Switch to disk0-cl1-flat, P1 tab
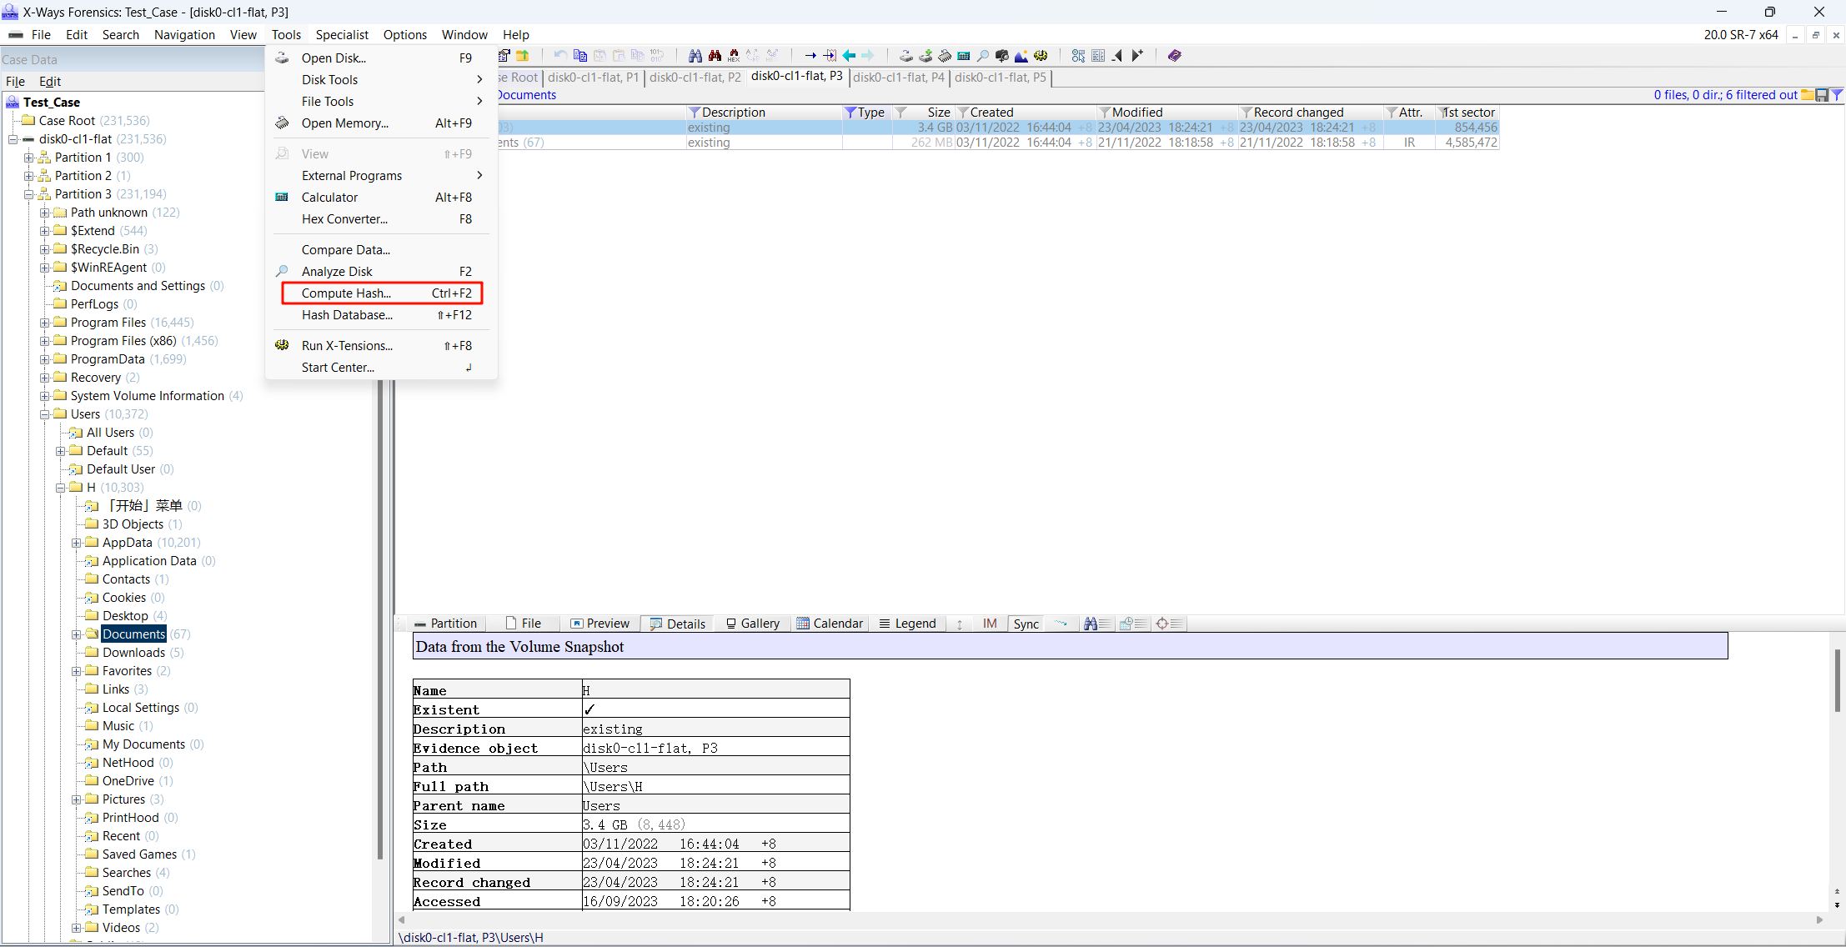The height and width of the screenshot is (947, 1846). [x=593, y=78]
